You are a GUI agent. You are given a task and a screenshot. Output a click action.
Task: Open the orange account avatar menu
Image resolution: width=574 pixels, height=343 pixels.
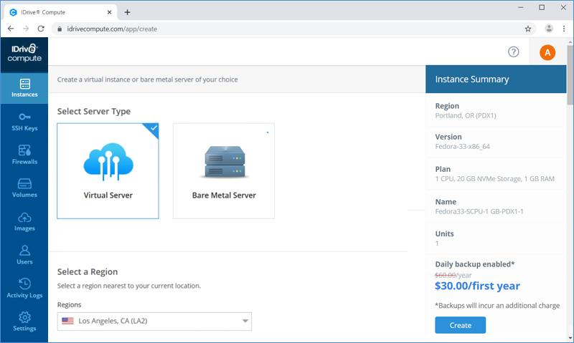[547, 52]
